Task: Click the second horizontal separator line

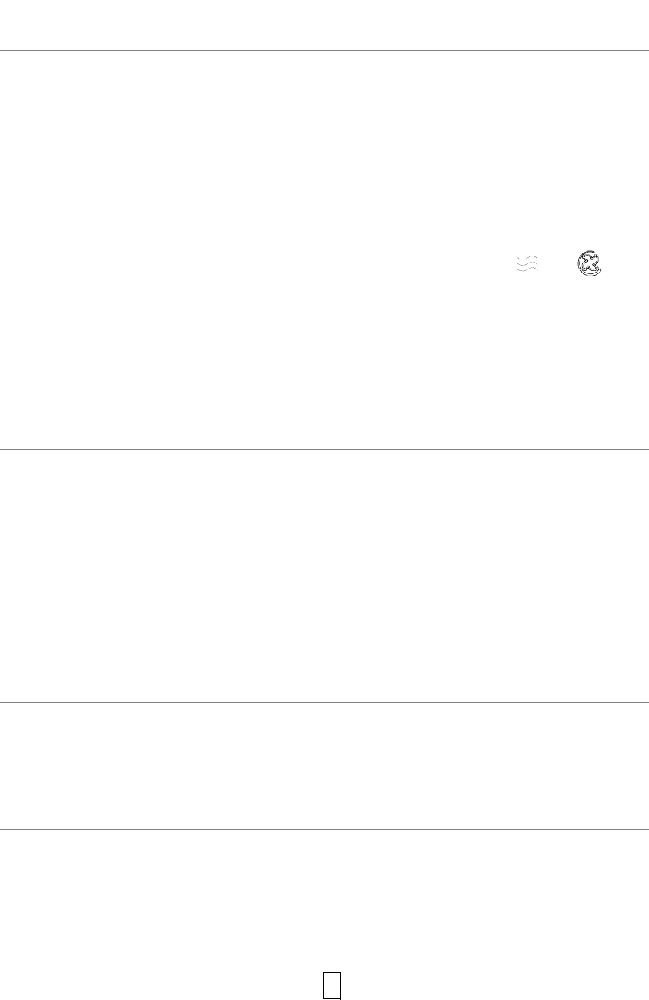Action: coord(324,449)
